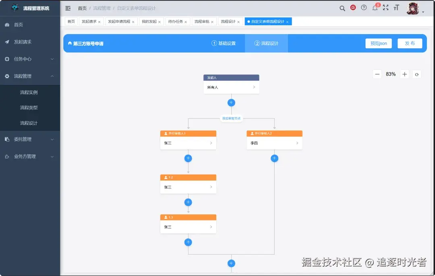
Task: Open the help question mark icon
Action: click(364, 8)
